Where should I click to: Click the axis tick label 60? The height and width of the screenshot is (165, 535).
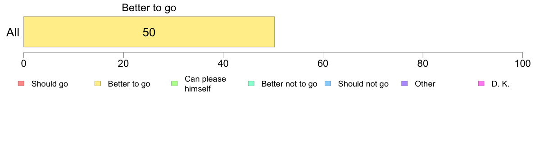point(323,64)
